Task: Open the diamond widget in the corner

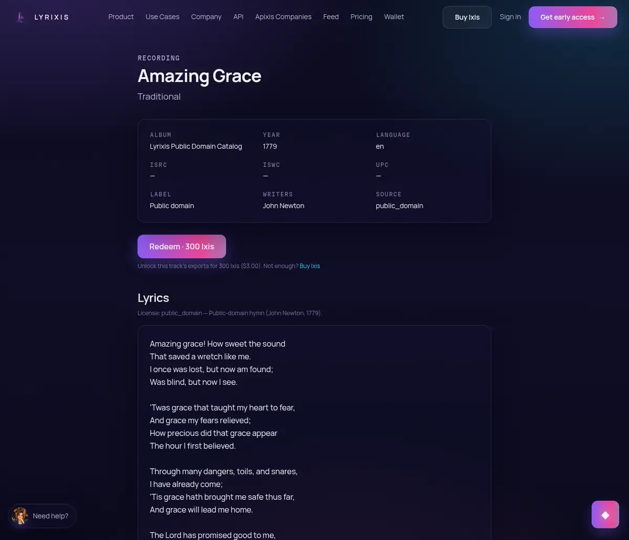Action: click(x=605, y=515)
